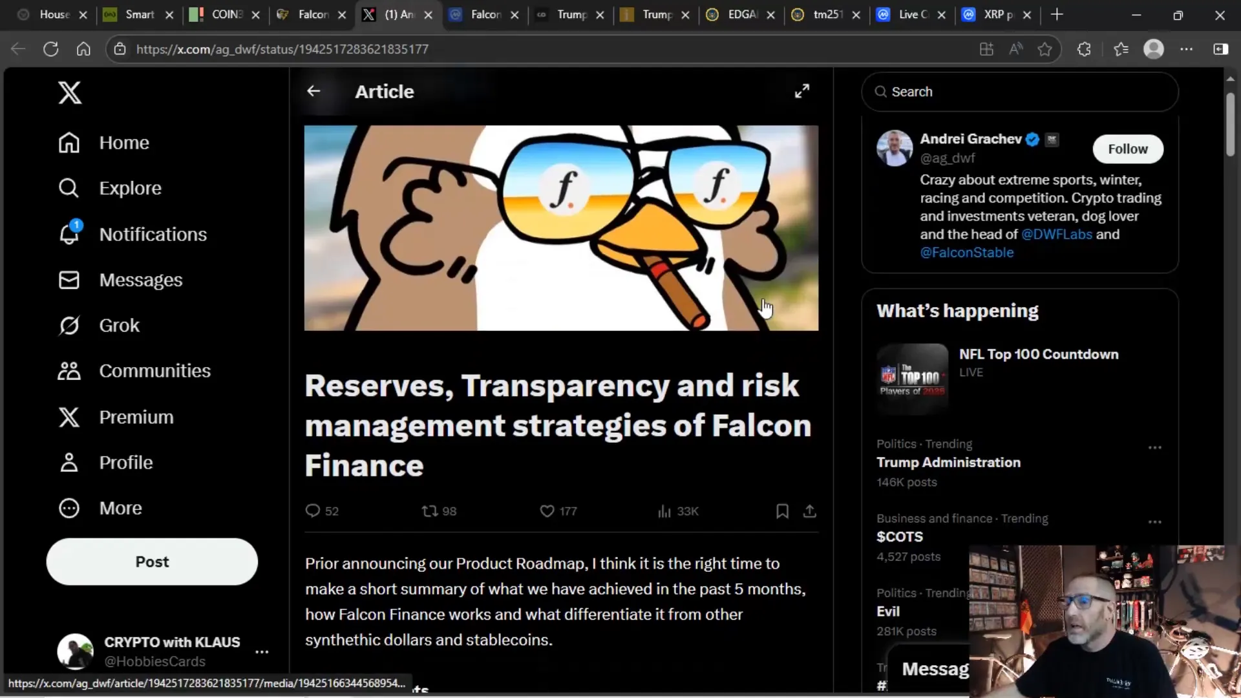1241x698 pixels.
Task: Open the Falcon duck article cover image
Action: [x=561, y=228]
